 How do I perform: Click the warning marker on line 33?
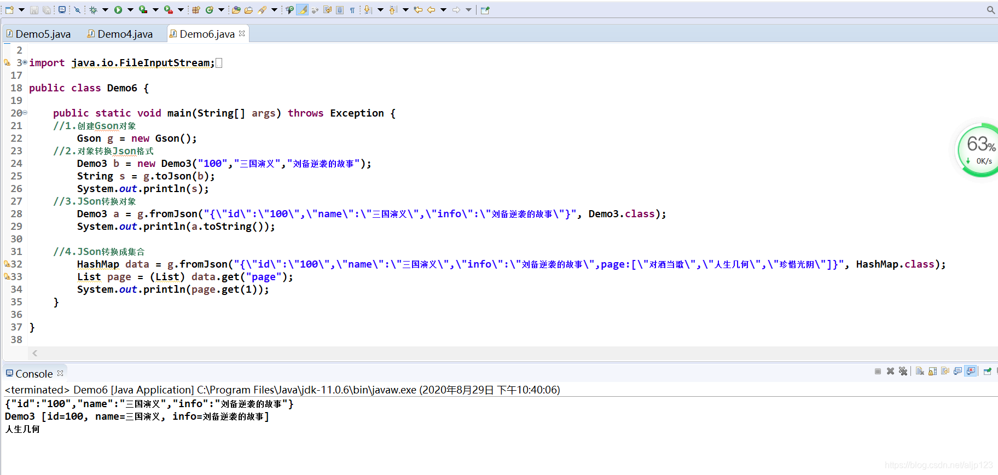click(7, 277)
